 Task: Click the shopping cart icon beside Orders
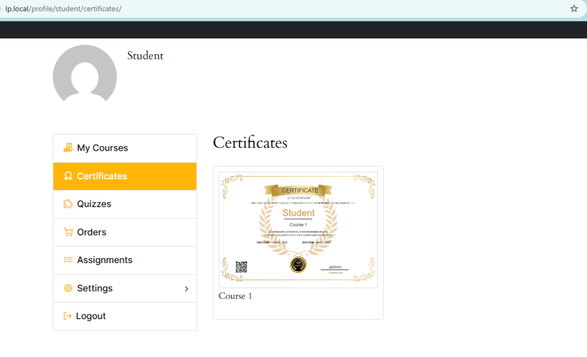tap(68, 232)
